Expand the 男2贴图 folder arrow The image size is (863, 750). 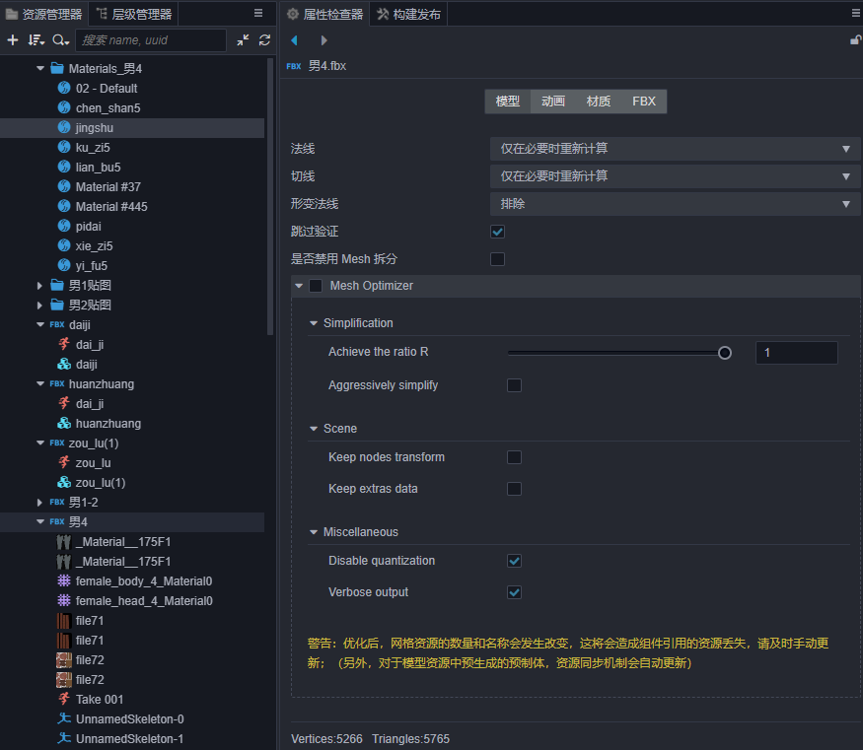coord(39,306)
